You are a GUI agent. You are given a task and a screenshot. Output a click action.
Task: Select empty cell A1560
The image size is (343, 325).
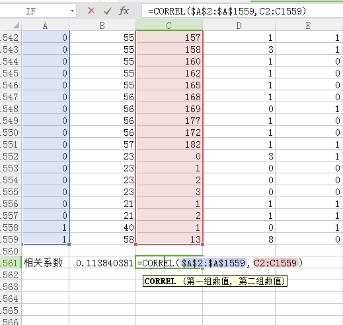[45, 251]
